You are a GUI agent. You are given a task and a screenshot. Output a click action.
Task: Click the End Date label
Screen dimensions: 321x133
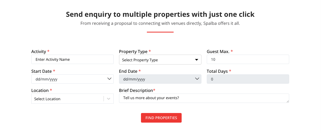pos(128,71)
